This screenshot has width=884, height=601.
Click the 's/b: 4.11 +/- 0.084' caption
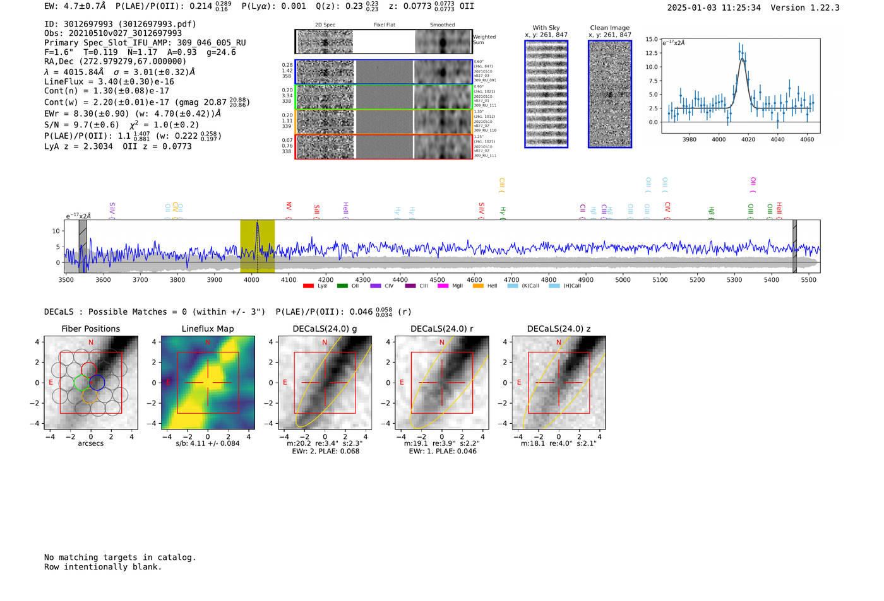coord(208,443)
